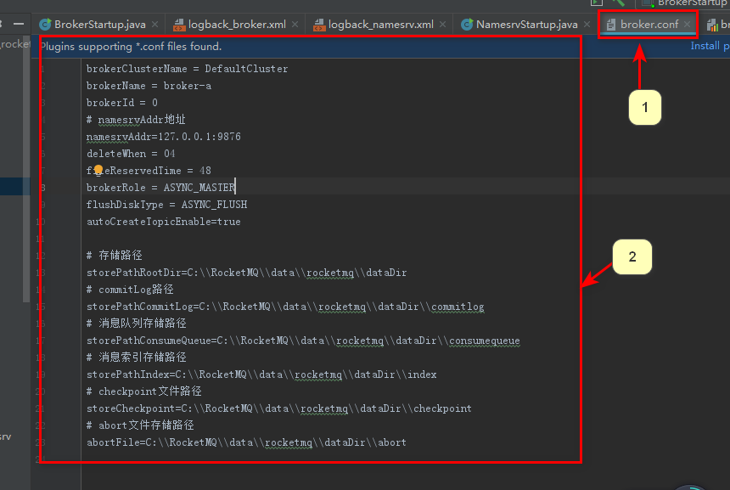Click the 'Plugins supporting *.conf files found.' banner text
Screen dimensions: 730x490
[x=131, y=47]
